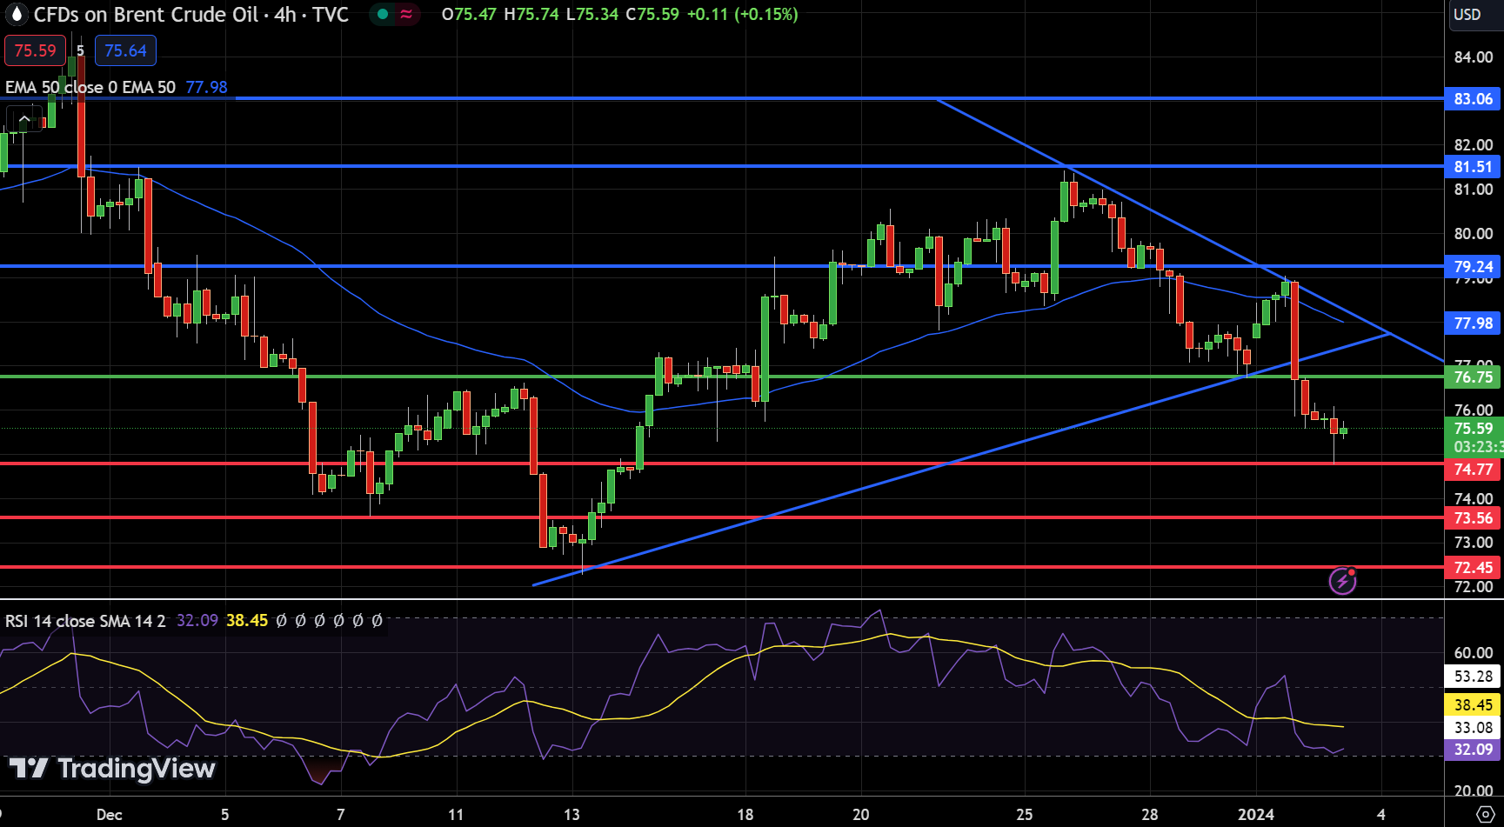The height and width of the screenshot is (827, 1504).
Task: Click the 2024 label on time axis
Action: [x=1256, y=815]
